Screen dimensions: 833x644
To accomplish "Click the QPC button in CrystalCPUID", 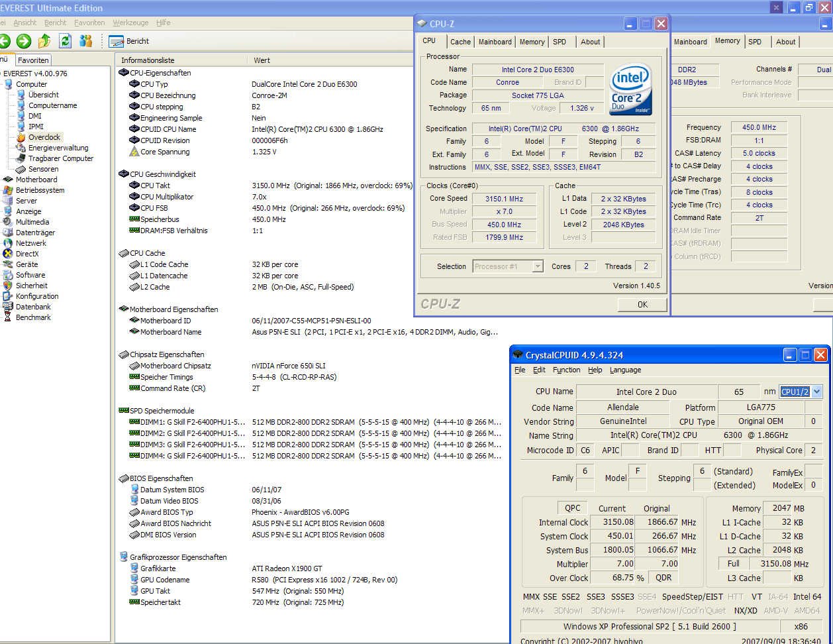I will tap(572, 508).
